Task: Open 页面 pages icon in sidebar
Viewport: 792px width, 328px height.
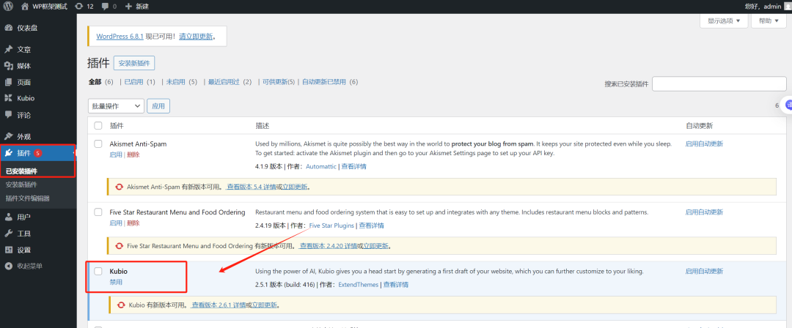Action: [9, 82]
